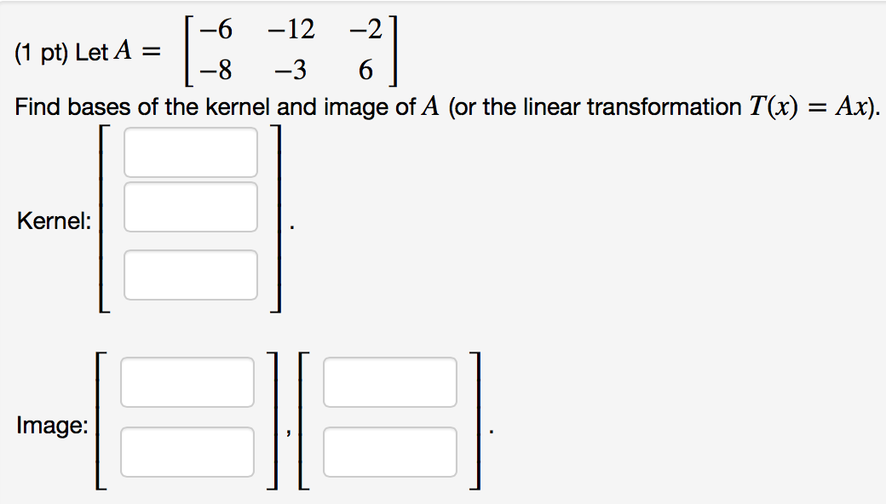The width and height of the screenshot is (886, 504).
Task: Click the bottom box of first image vector
Action: pos(188,451)
